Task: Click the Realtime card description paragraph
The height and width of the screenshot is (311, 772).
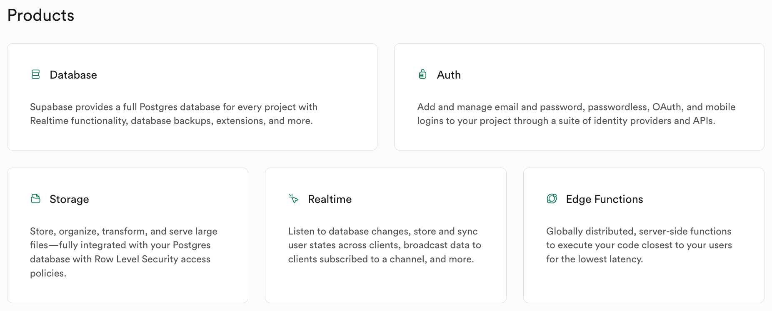Action: tap(385, 245)
